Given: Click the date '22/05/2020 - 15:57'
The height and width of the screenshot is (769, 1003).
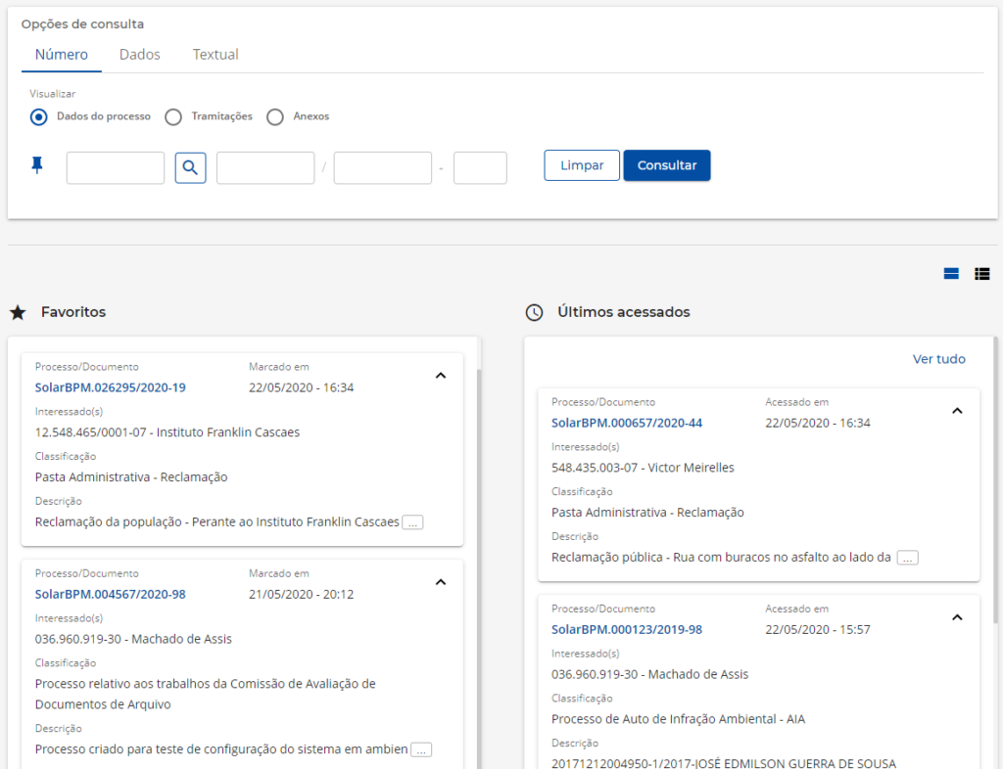Looking at the screenshot, I should pos(818,630).
